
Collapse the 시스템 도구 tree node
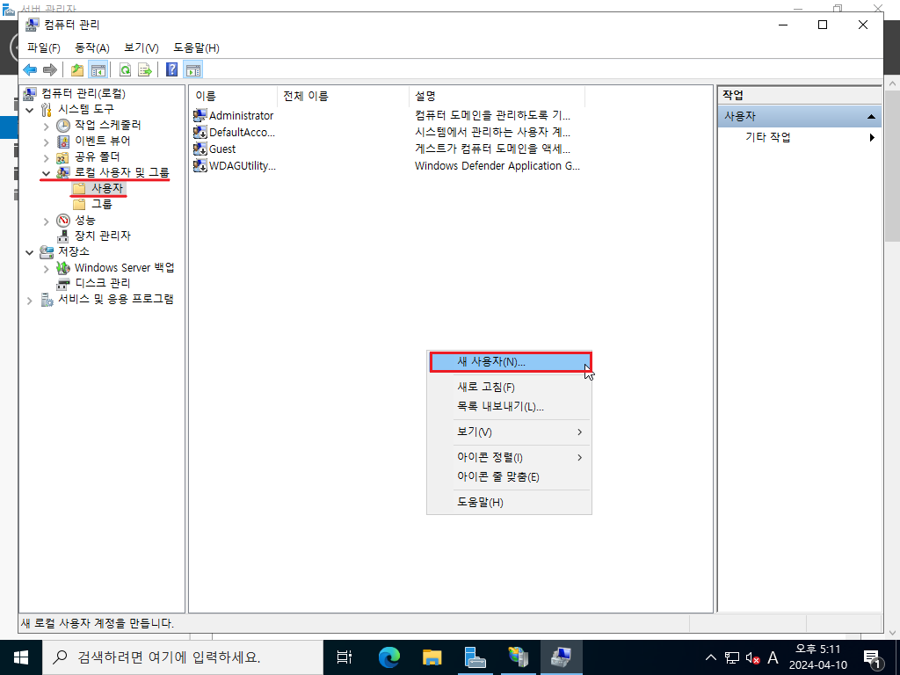click(x=30, y=110)
